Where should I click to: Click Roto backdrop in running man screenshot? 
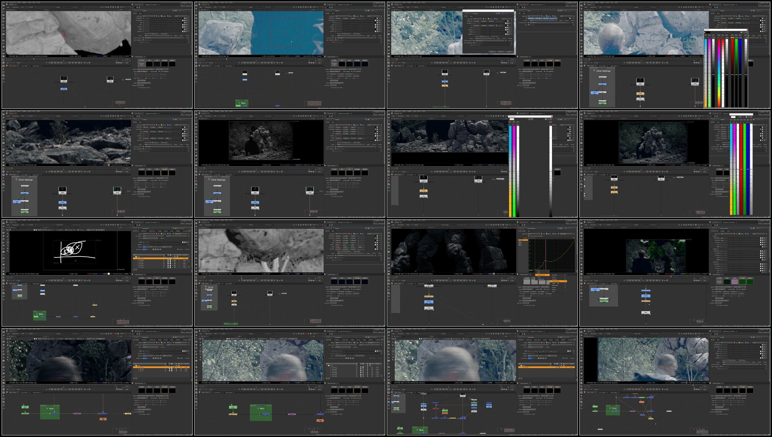[x=613, y=410]
